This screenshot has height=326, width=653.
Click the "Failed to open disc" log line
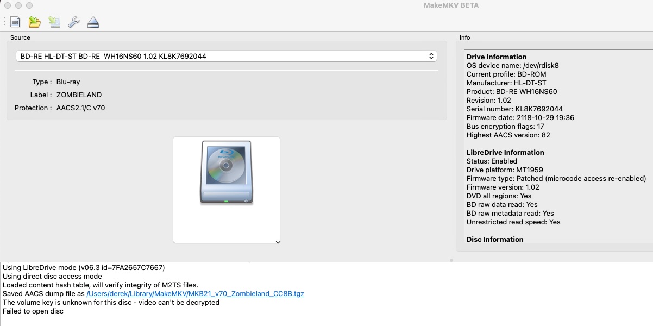tap(33, 311)
